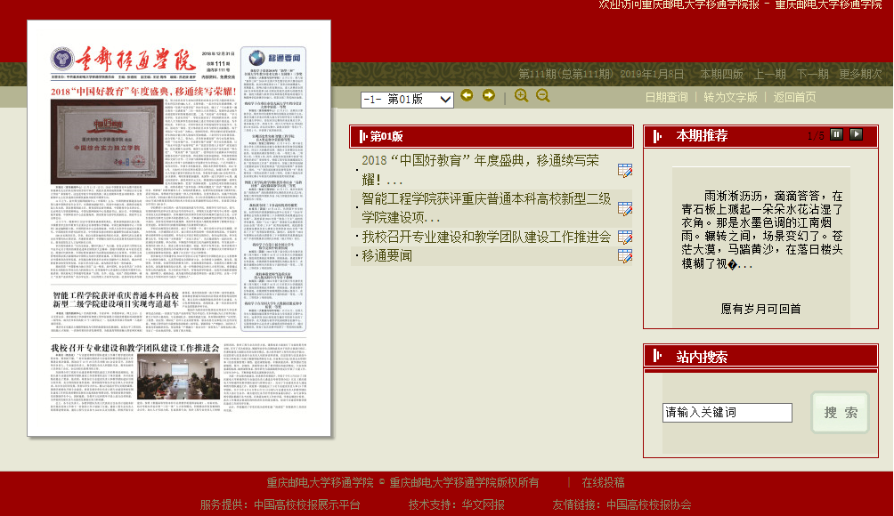Open 日期查询 date search link
Image resolution: width=894 pixels, height=516 pixels.
tap(666, 97)
